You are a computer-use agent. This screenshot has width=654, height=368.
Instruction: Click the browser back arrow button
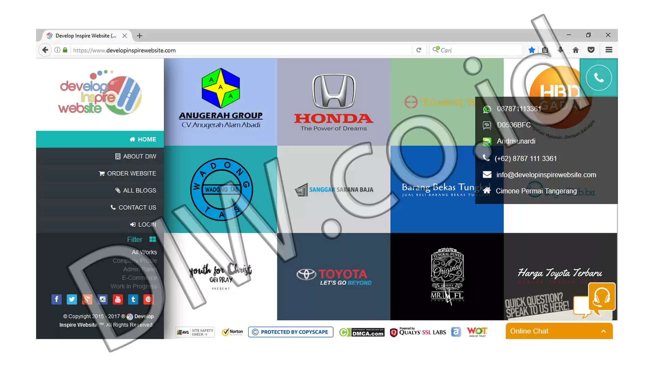coord(45,50)
